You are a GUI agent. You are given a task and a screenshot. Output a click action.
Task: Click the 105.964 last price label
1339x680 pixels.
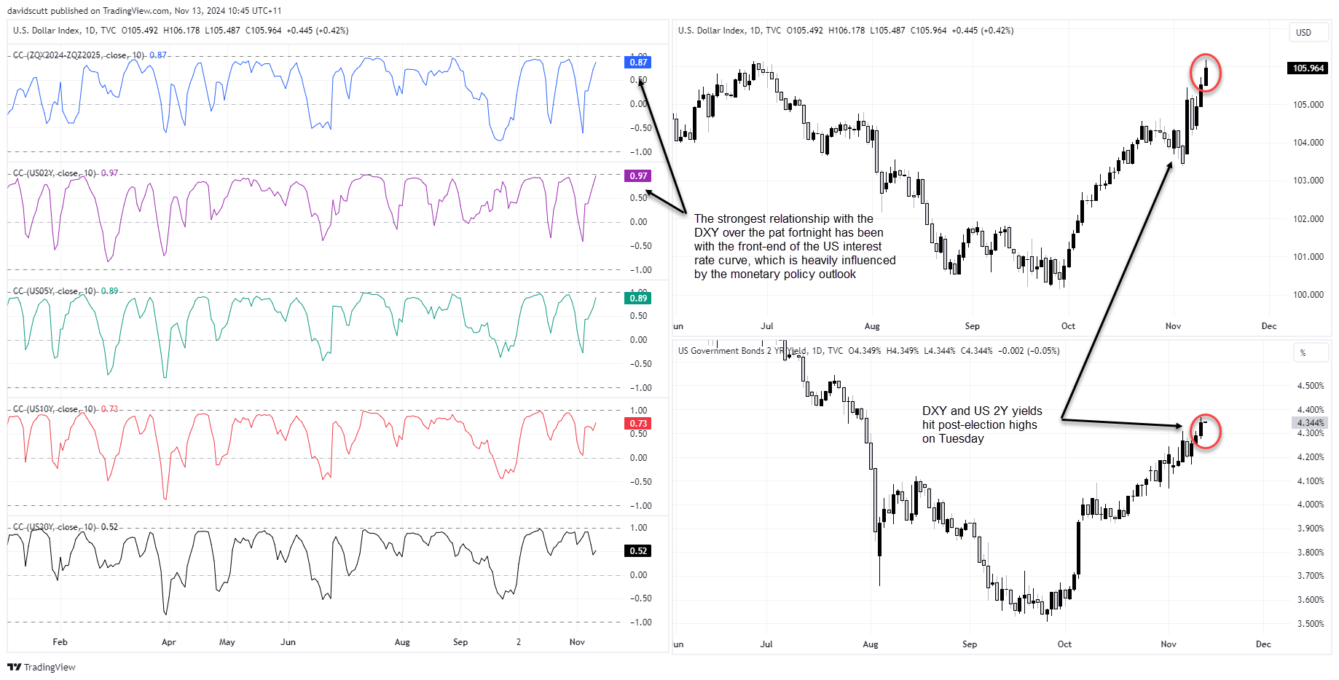tap(1308, 68)
